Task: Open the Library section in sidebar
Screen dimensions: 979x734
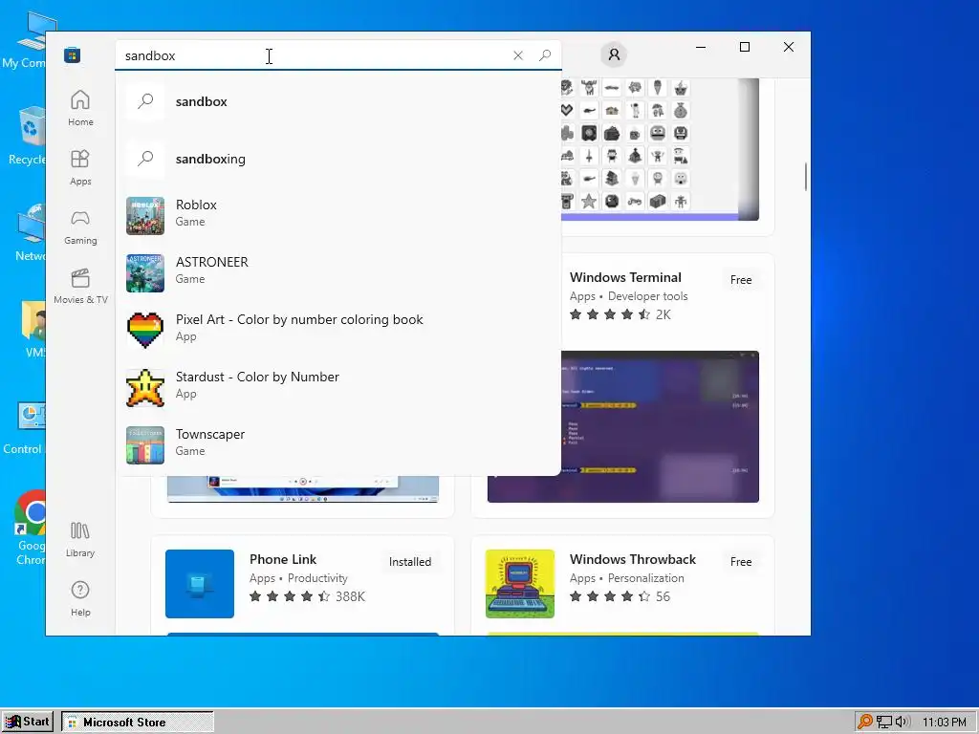Action: pos(80,539)
